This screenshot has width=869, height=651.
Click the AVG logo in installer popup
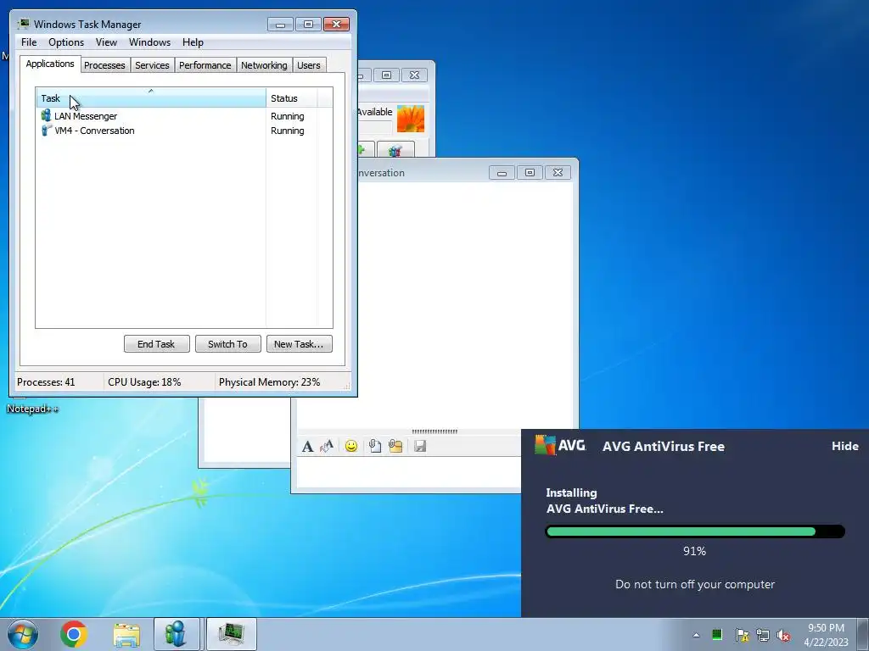(x=560, y=445)
